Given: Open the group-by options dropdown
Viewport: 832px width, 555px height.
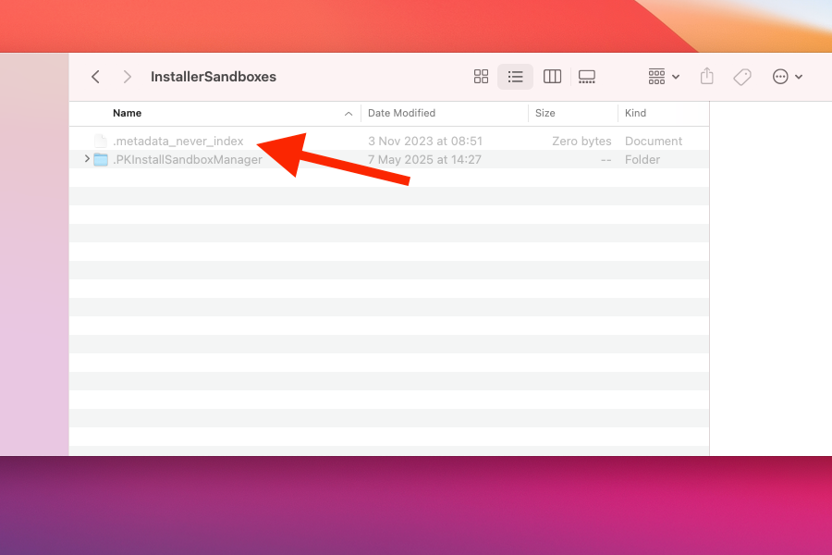Looking at the screenshot, I should click(x=663, y=77).
